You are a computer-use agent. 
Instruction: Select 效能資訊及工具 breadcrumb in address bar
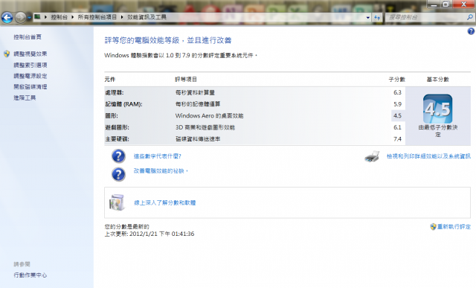tap(147, 17)
